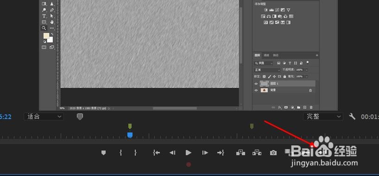Viewport: 379px width, 176px height.
Task: Click the fx add layer style button
Action: [280, 107]
